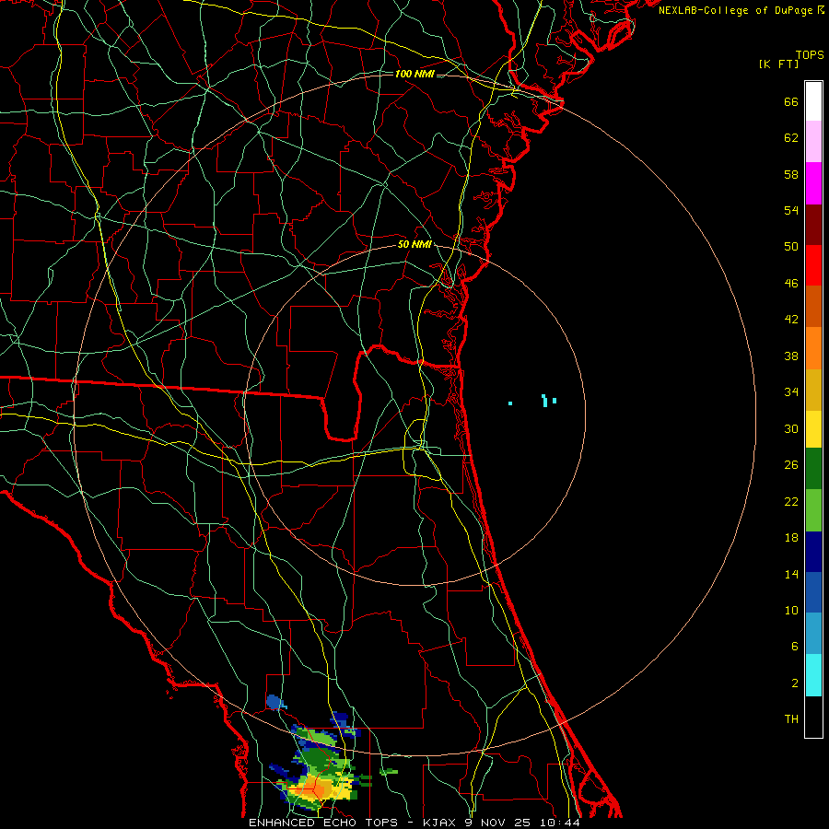
Task: Pick the bright orange legend swatch
Action: (x=813, y=348)
